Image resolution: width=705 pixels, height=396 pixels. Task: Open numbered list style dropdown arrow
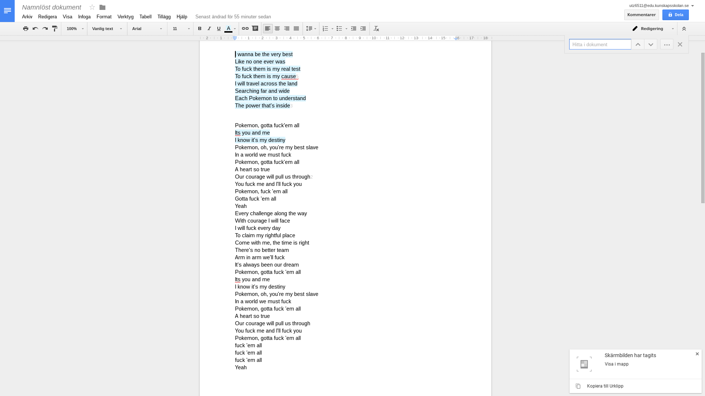coord(332,29)
